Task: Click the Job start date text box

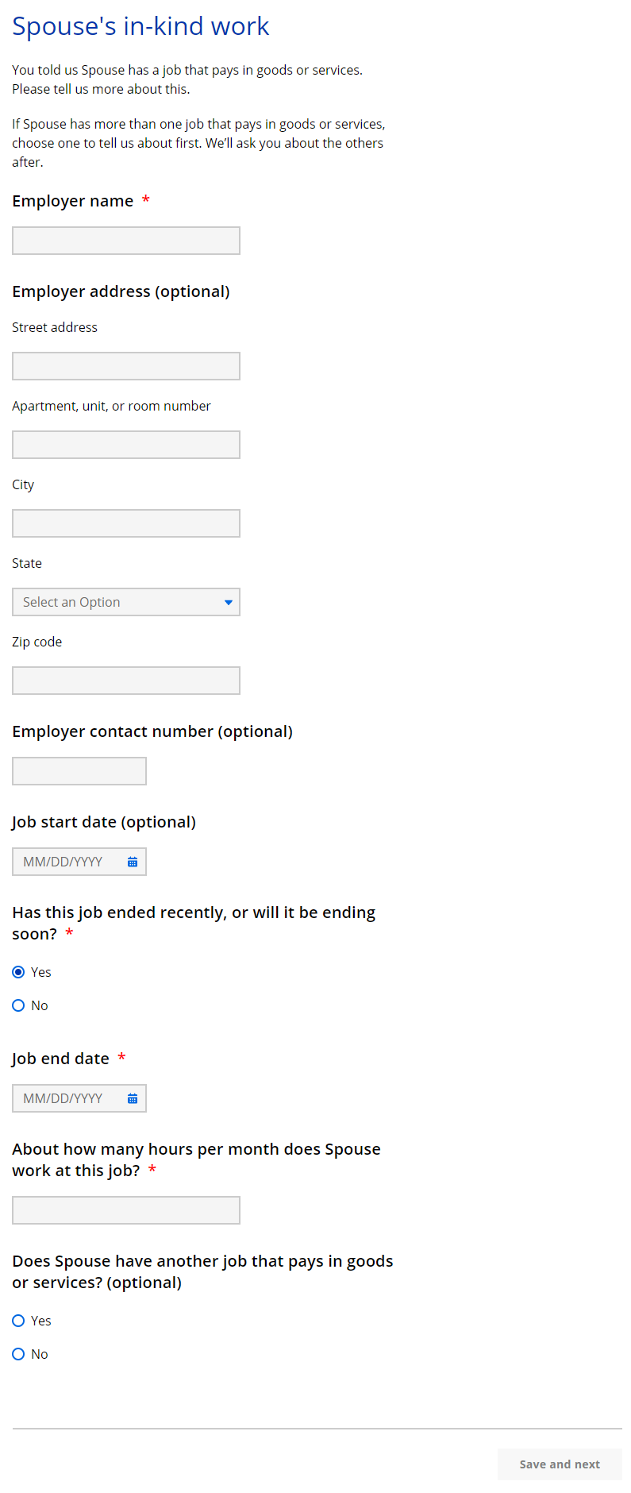Action: [67, 862]
